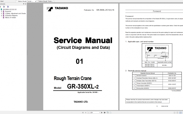183x114 pixels.
Task: Click '1. Applicable spec. and serial number' heading
Action: 139,42
